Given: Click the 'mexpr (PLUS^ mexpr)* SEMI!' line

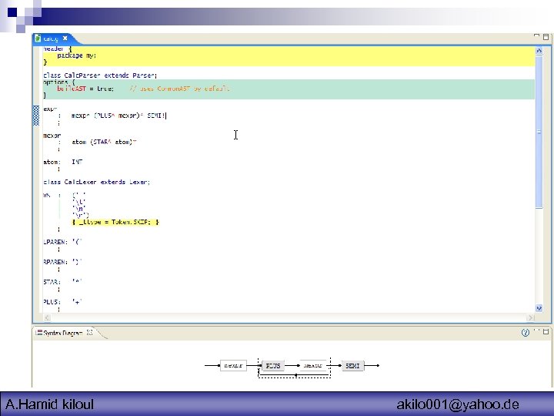Looking at the screenshot, I should [118, 116].
